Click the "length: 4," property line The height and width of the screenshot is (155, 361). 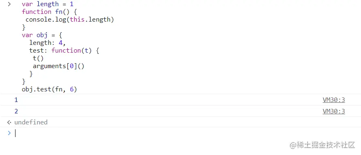(x=47, y=43)
